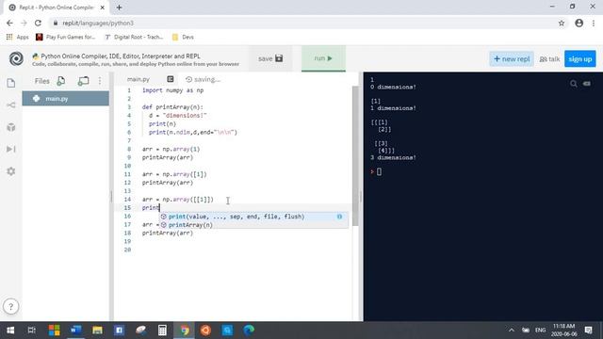Image resolution: width=603 pixels, height=339 pixels.
Task: Reload the page
Action: (x=38, y=23)
